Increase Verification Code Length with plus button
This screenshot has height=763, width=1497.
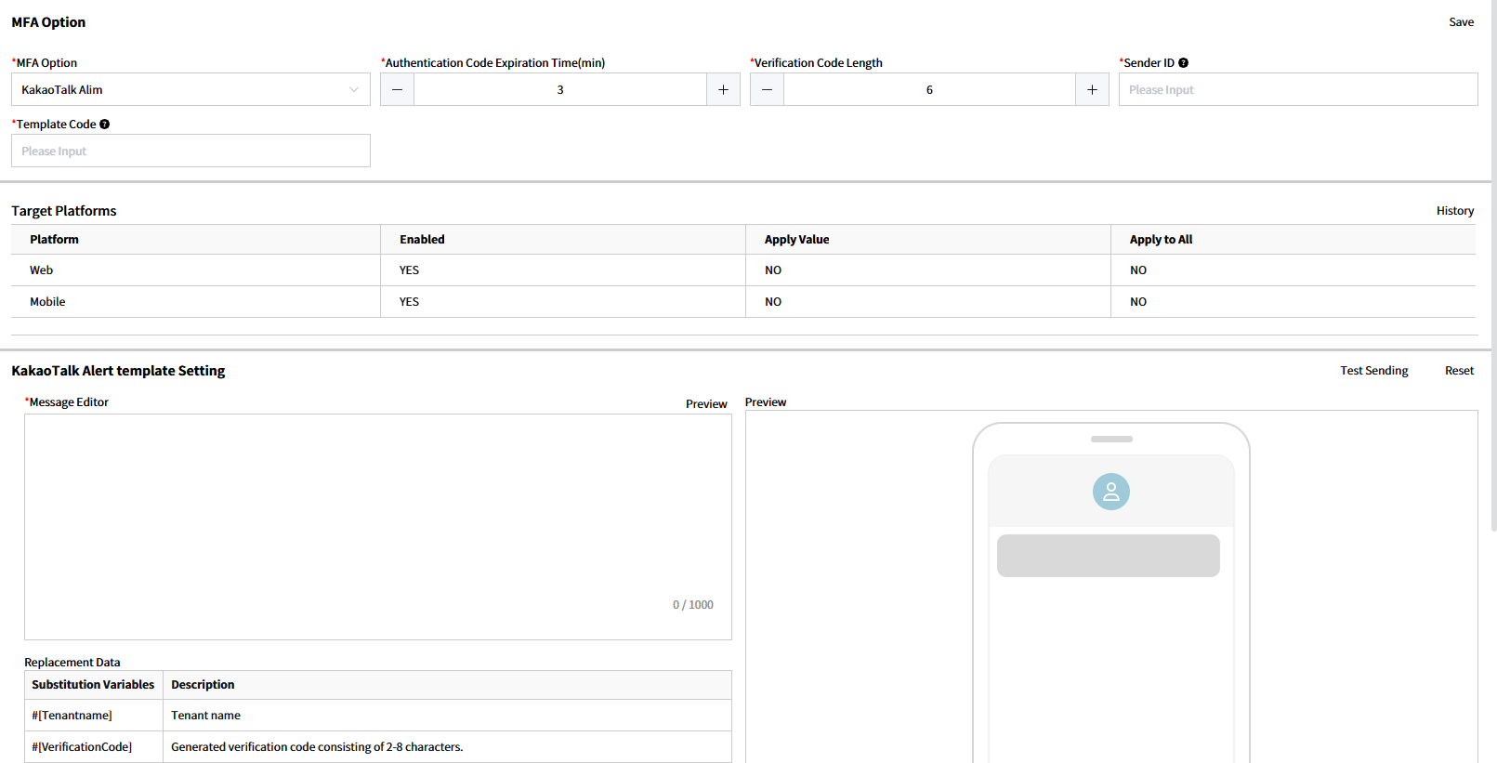[1092, 90]
